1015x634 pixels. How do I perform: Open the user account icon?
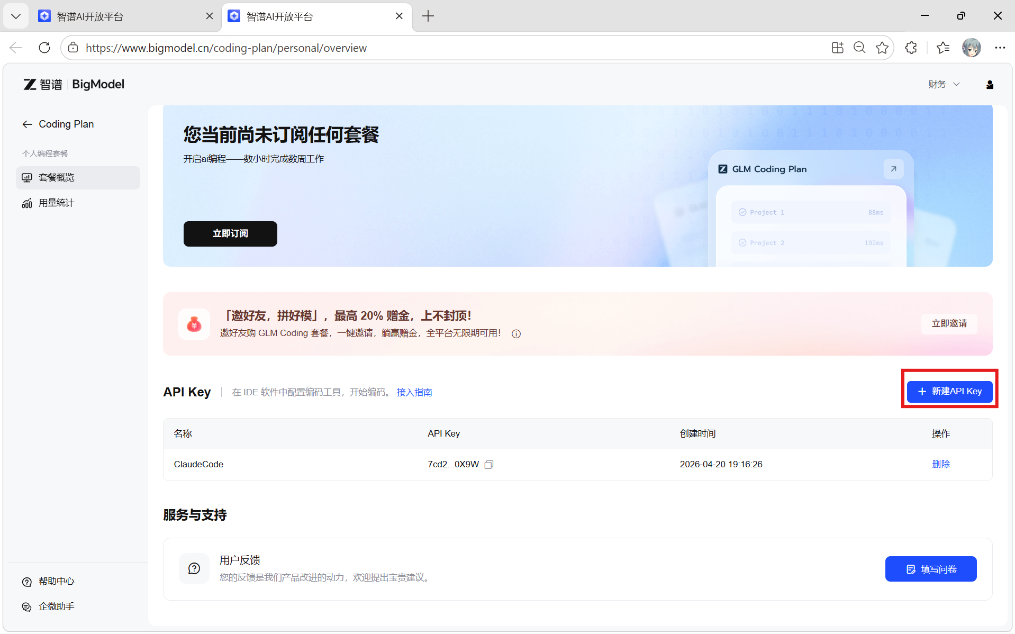(x=990, y=85)
